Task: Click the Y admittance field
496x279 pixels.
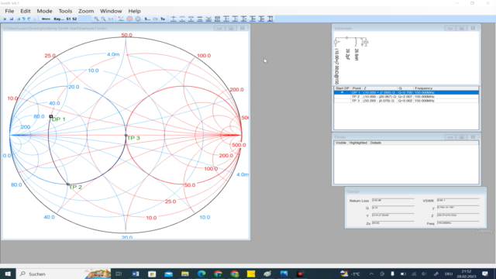Action: click(x=393, y=215)
